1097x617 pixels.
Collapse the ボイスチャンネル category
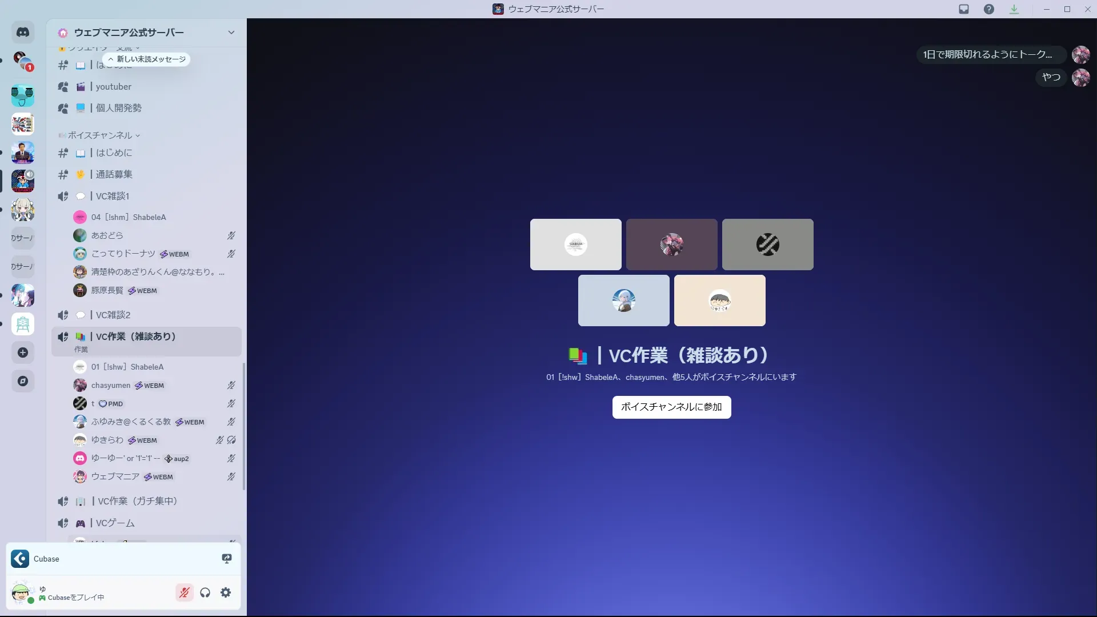(x=101, y=135)
